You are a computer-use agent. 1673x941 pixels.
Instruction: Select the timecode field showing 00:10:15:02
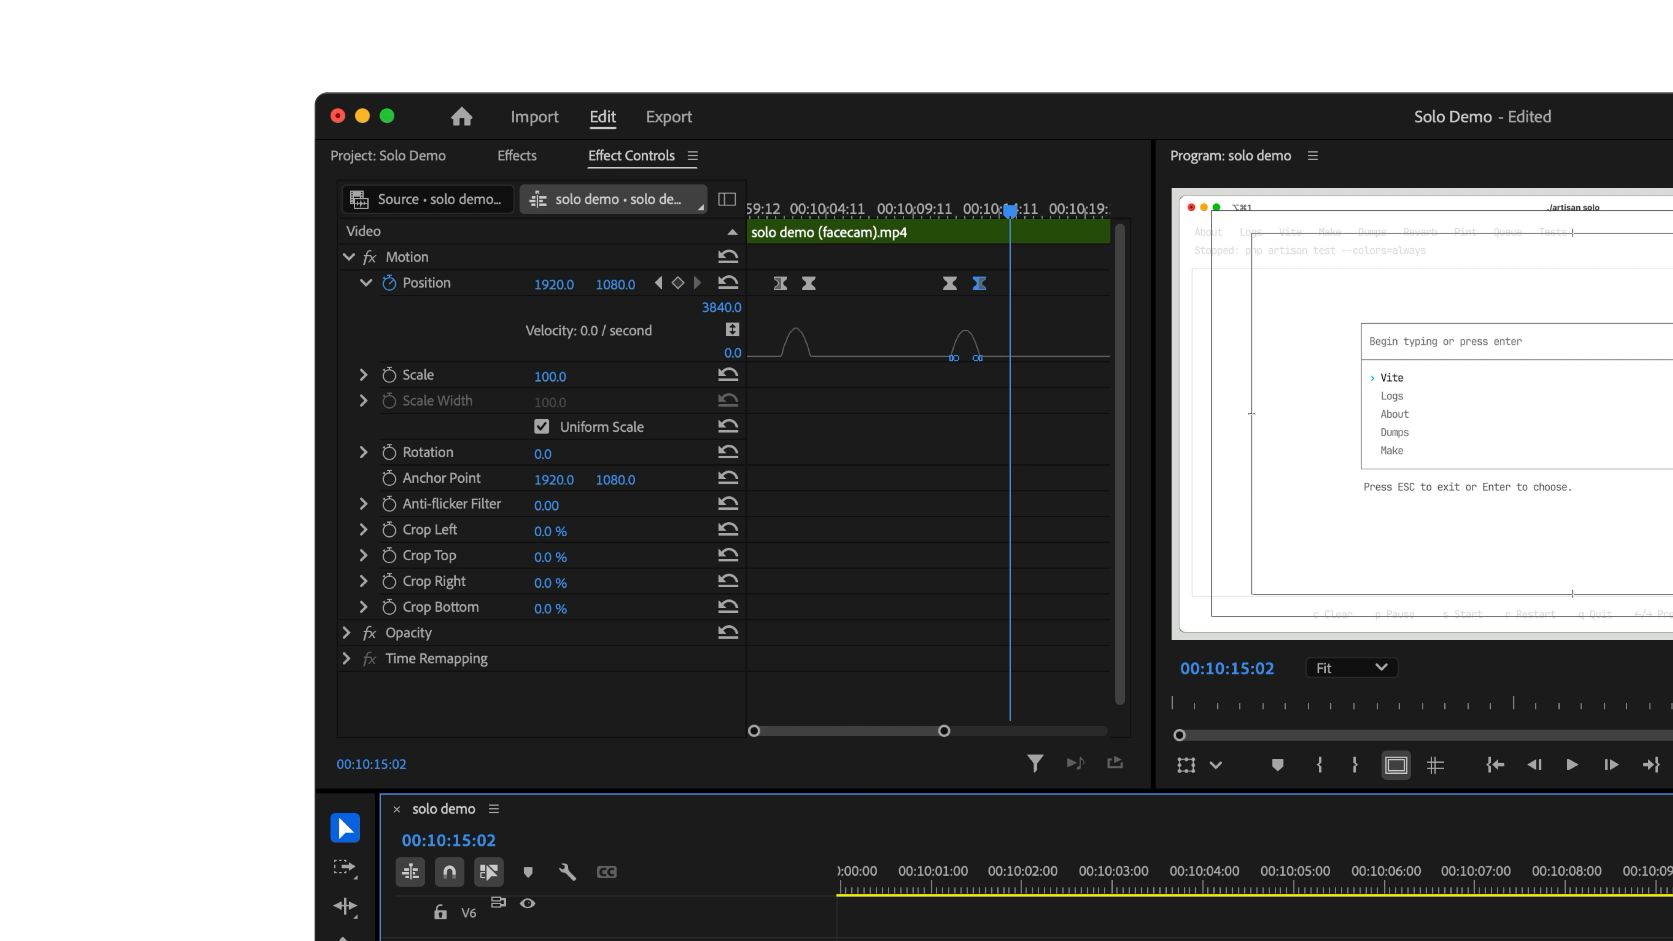tap(448, 839)
